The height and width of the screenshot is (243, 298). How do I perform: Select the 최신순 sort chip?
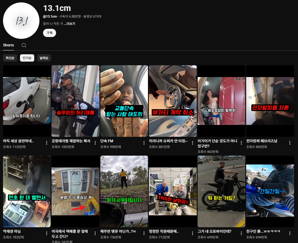pyautogui.click(x=10, y=58)
